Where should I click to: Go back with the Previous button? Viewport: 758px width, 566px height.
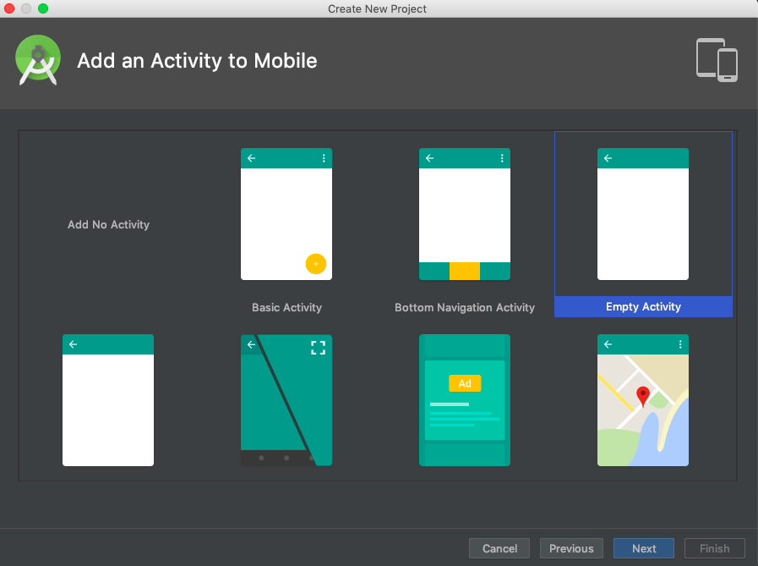(x=571, y=548)
